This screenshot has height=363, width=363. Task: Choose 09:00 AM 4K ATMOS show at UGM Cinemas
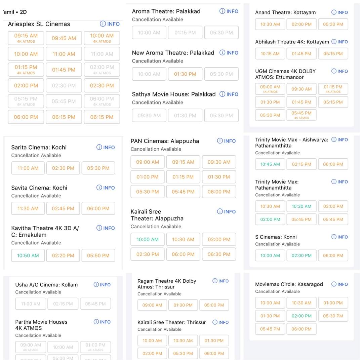click(270, 89)
